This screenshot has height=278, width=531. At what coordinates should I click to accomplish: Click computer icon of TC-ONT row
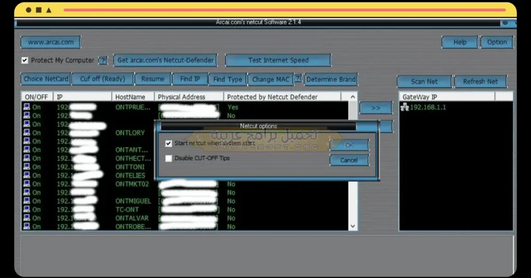click(27, 209)
